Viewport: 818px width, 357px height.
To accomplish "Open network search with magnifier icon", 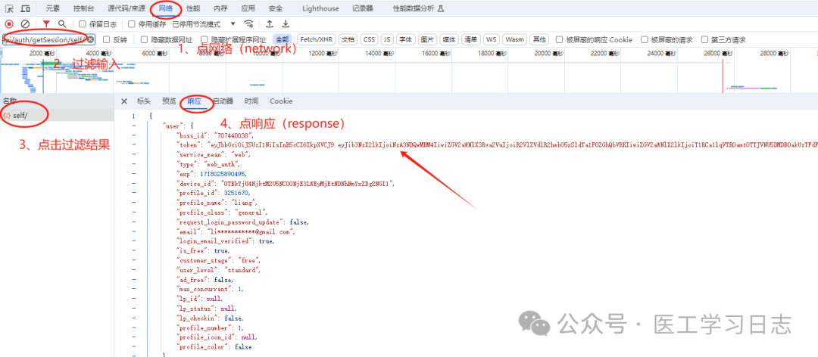I will coord(62,24).
